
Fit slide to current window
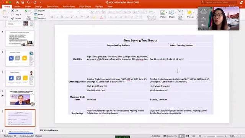click(x=239, y=136)
